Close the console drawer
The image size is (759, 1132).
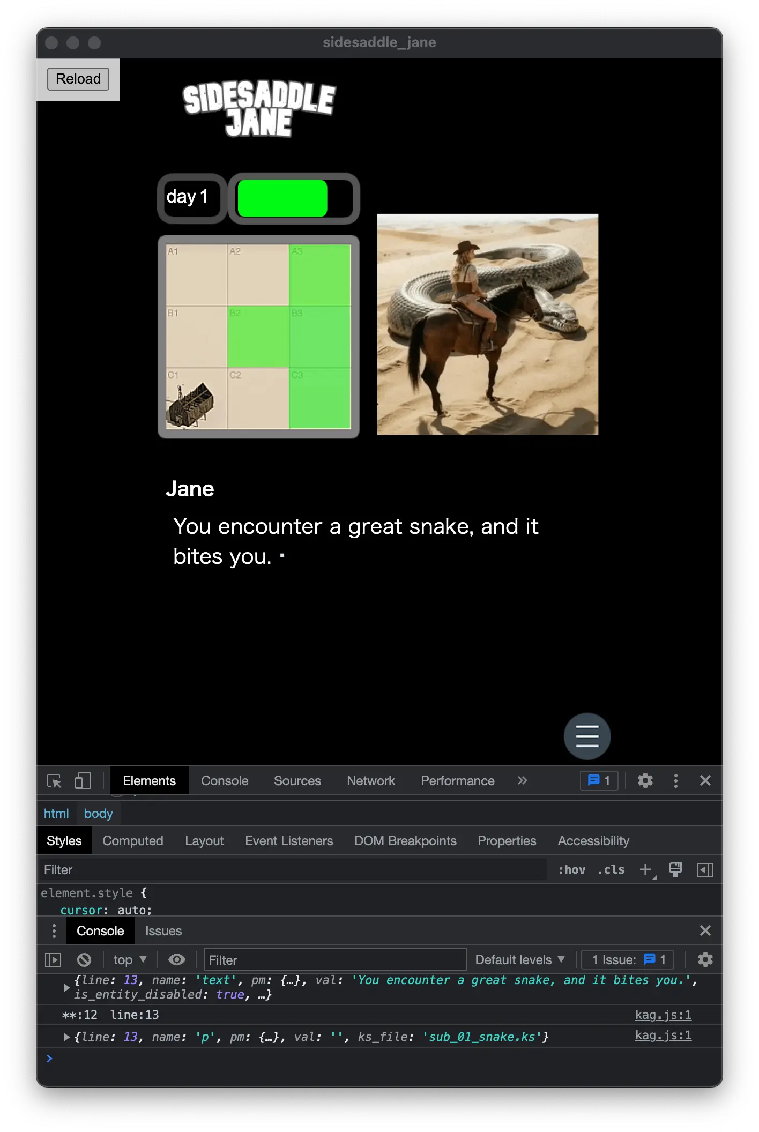705,930
